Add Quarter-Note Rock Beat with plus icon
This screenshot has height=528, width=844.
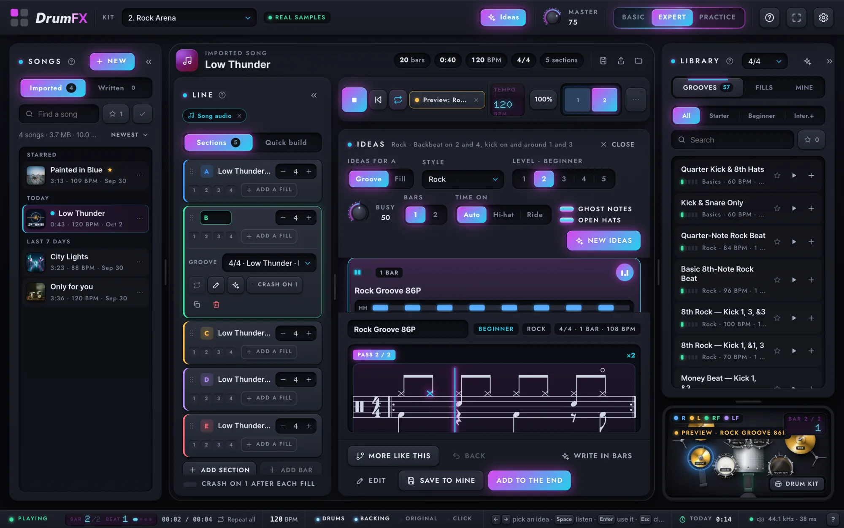(x=811, y=242)
